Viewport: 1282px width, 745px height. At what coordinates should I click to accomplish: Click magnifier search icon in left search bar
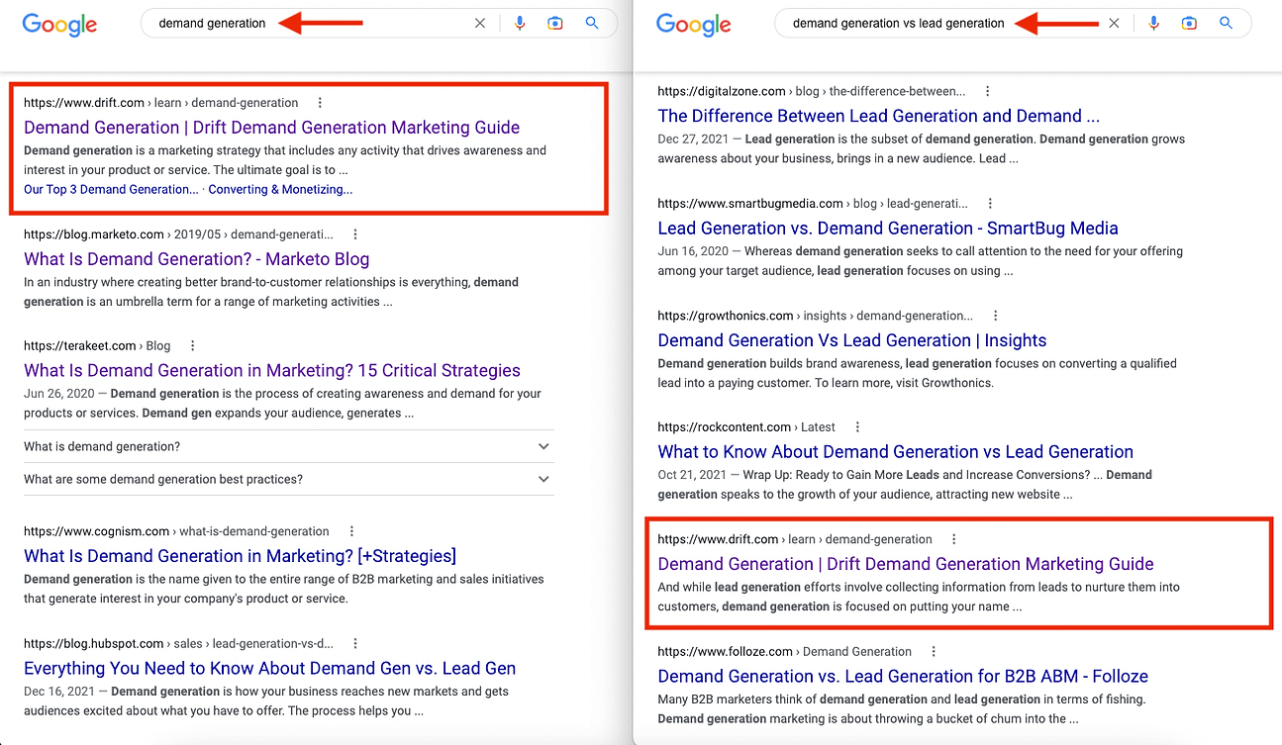[x=592, y=23]
